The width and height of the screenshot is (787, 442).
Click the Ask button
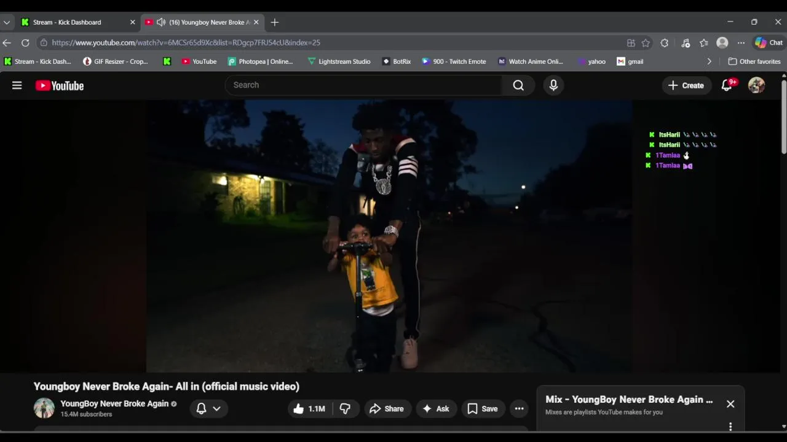pos(435,409)
